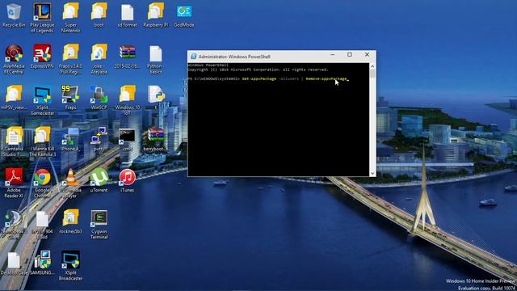The width and height of the screenshot is (517, 291).
Task: Click PowerShell scrollbar down arrow
Action: point(372,173)
